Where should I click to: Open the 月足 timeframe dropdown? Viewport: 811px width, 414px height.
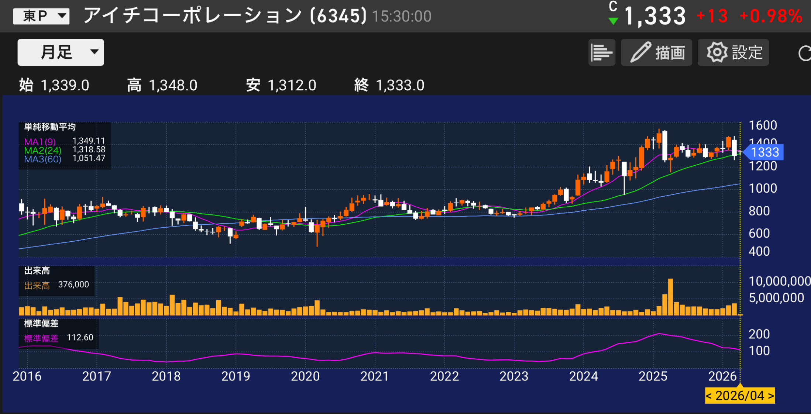coord(60,52)
